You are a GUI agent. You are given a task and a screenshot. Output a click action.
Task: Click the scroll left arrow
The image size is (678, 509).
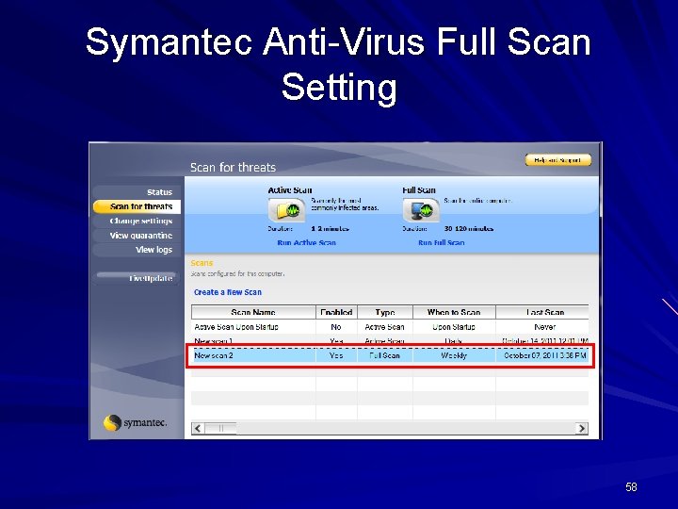[198, 428]
